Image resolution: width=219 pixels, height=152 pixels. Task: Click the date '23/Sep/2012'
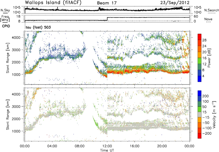pos(175,3)
